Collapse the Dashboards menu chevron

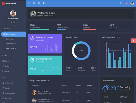tap(24, 34)
